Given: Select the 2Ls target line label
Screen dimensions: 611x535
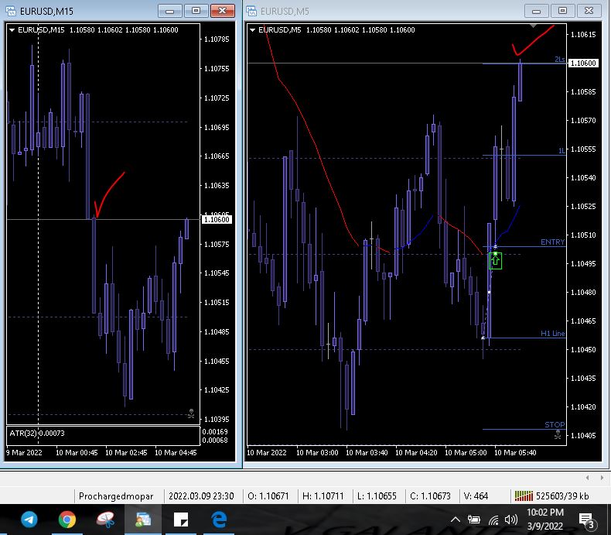Looking at the screenshot, I should [559, 60].
